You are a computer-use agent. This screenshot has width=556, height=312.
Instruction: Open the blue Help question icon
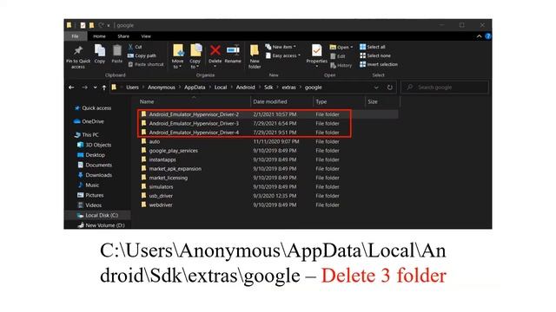pos(488,36)
